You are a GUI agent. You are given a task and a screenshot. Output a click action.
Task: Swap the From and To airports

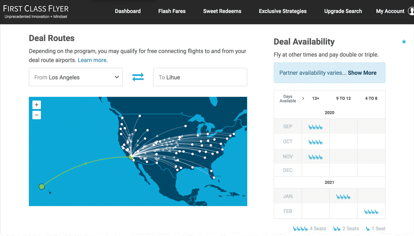[138, 77]
